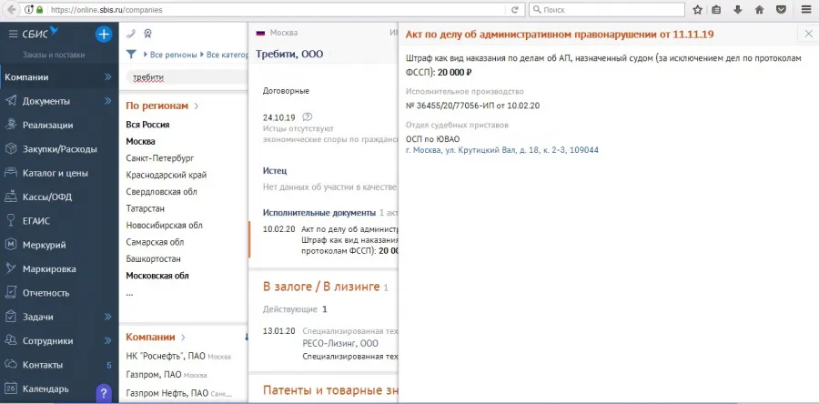Open Маркировка section
The image size is (819, 404).
tap(49, 269)
